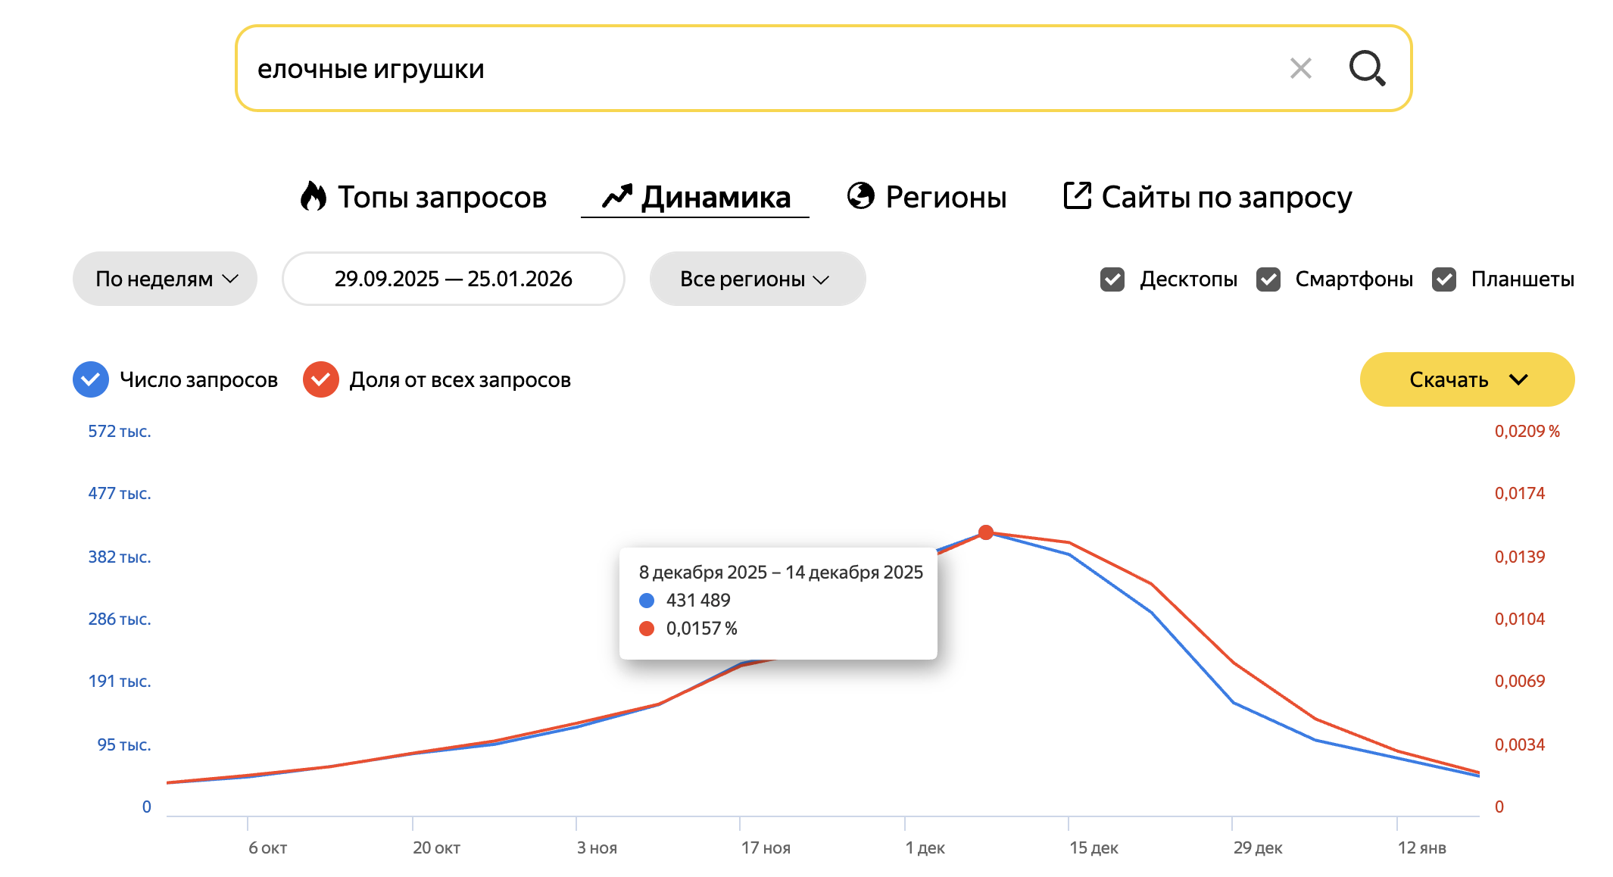
Task: Uncheck the Планшеты checkbox
Action: pos(1443,279)
